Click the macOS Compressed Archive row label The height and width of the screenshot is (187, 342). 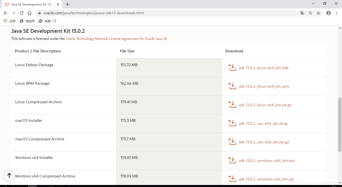pos(40,139)
